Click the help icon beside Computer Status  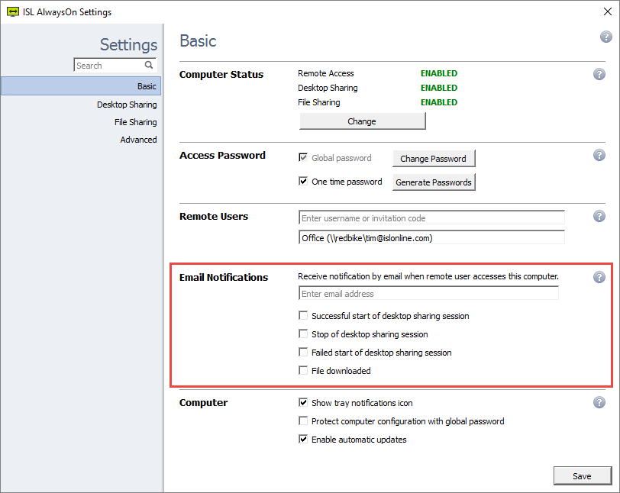pos(599,74)
